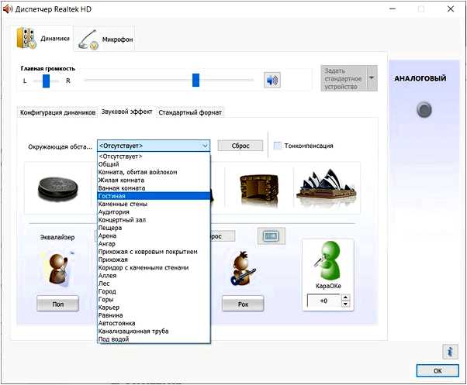The image size is (467, 385).
Task: Open the Задать стандартное устройство dropdown arrow
Action: 372,78
